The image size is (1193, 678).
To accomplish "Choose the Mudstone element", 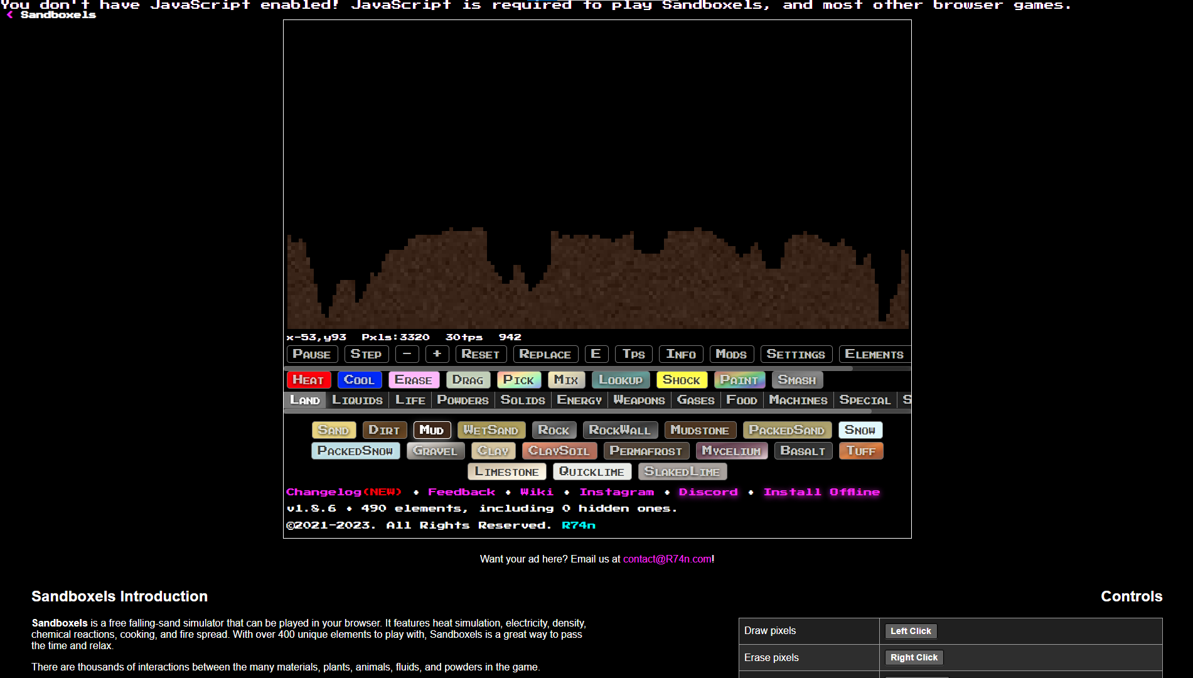I will 700,430.
